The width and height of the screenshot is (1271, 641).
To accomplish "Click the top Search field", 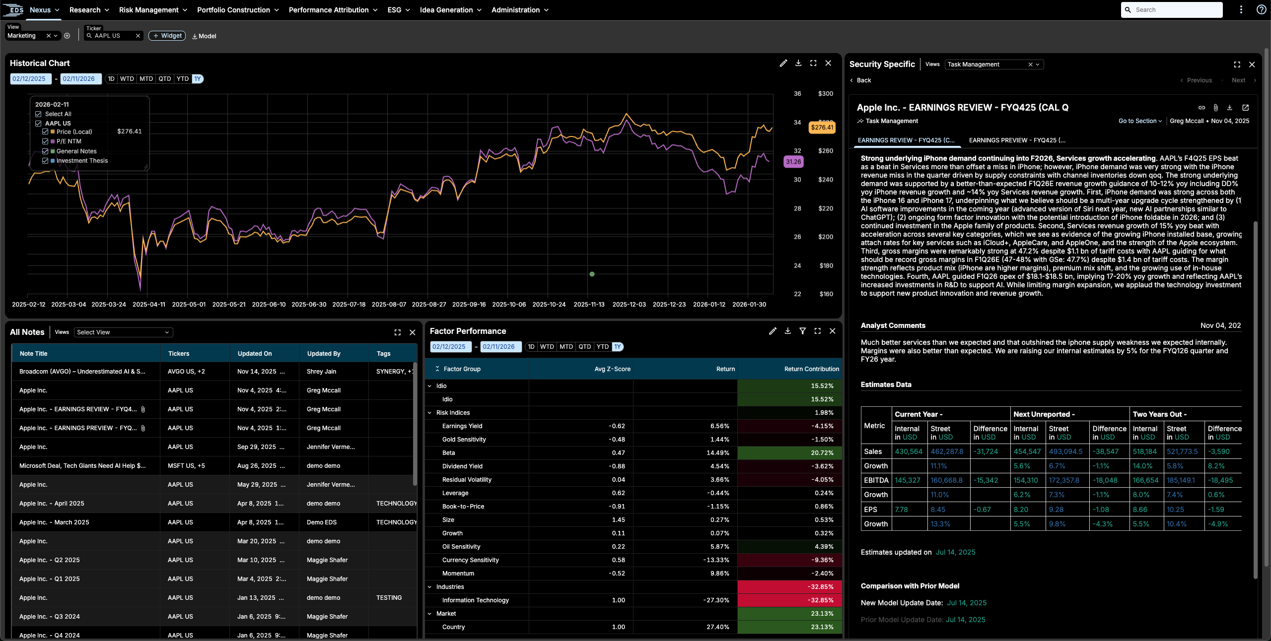I will [x=1172, y=9].
